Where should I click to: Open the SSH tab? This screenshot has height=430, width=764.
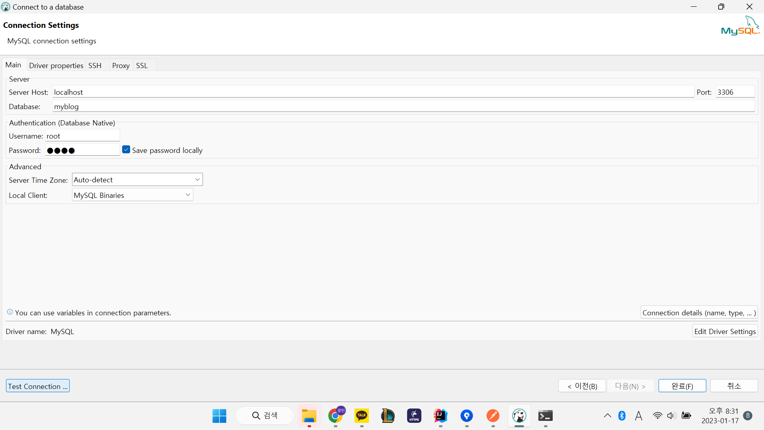[95, 65]
